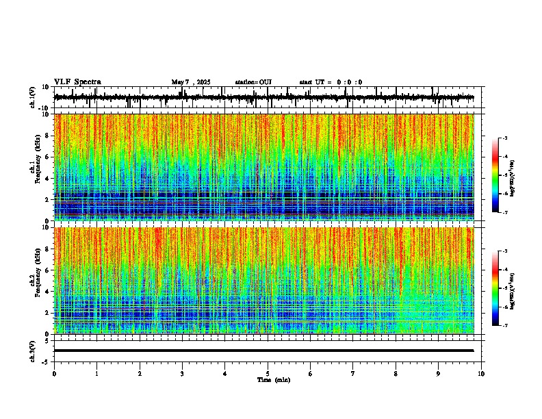This screenshot has height=419, width=542.
Task: Click the ch.2 color scale bar
Action: (495, 288)
